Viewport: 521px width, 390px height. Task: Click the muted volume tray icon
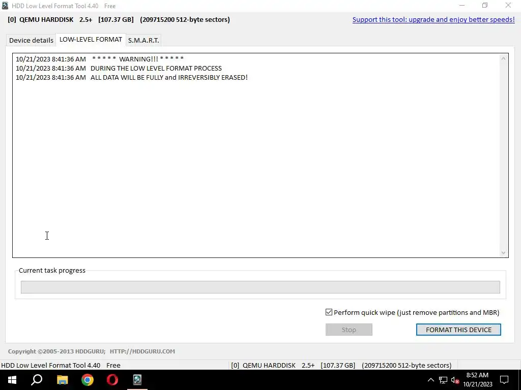(455, 380)
